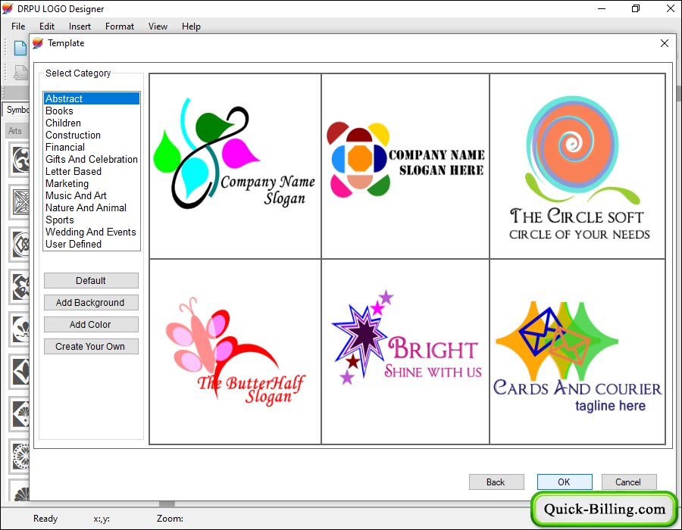Image resolution: width=682 pixels, height=530 pixels.
Task: Cancel the Template dialog
Action: tap(629, 482)
